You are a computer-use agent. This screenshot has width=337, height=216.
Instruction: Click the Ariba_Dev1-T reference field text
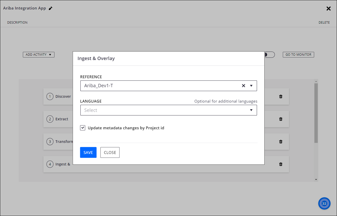click(99, 86)
